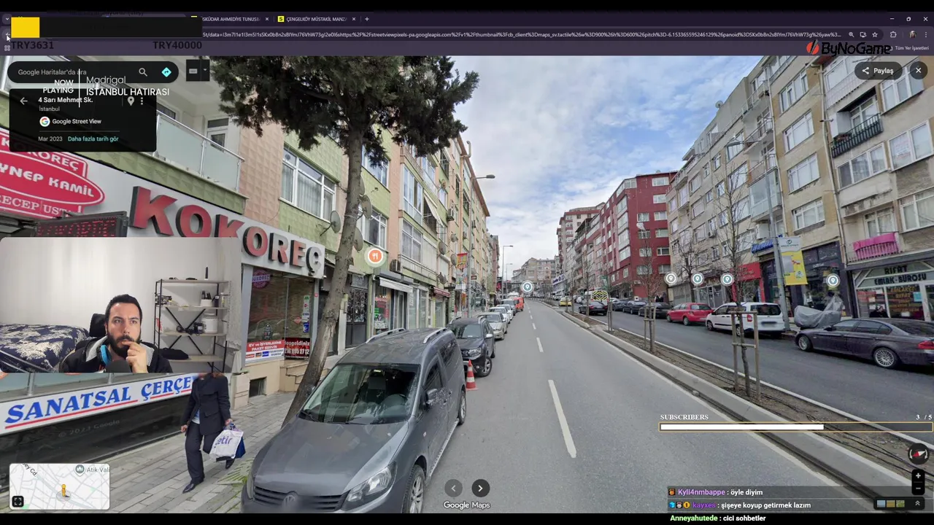Bookmark this page with the star icon
This screenshot has width=934, height=525.
[x=875, y=34]
